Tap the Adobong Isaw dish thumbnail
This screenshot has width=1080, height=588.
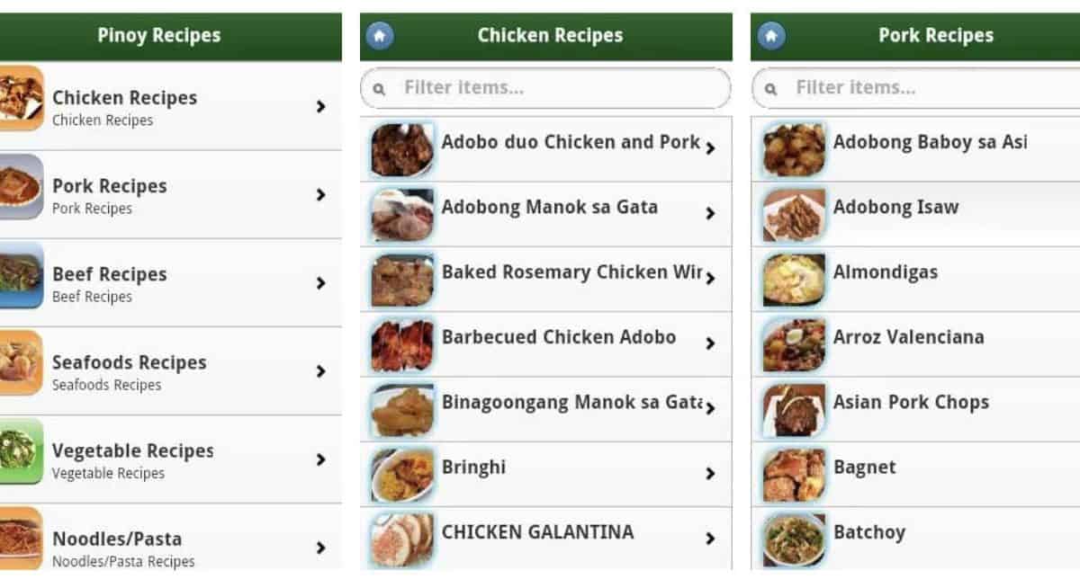tap(794, 215)
